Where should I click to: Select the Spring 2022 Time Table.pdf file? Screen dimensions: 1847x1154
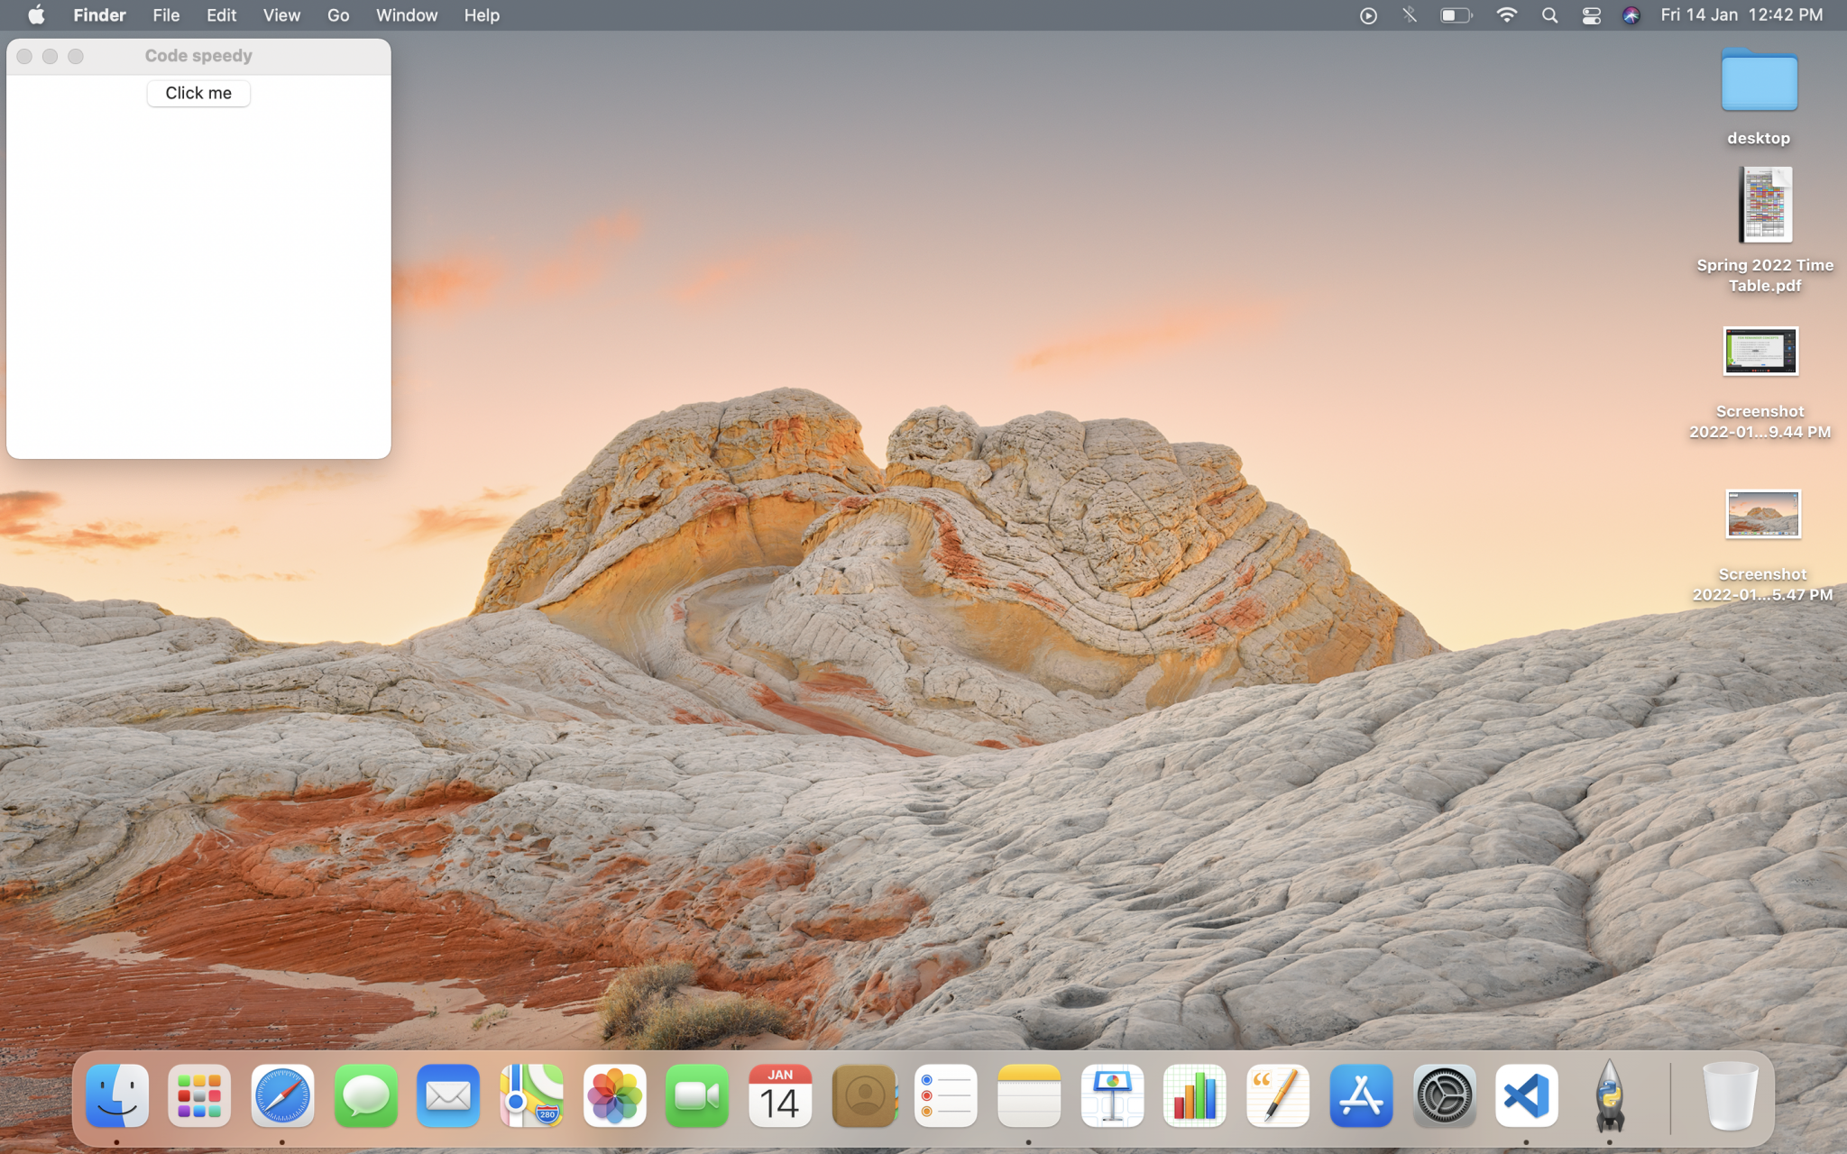pos(1764,206)
